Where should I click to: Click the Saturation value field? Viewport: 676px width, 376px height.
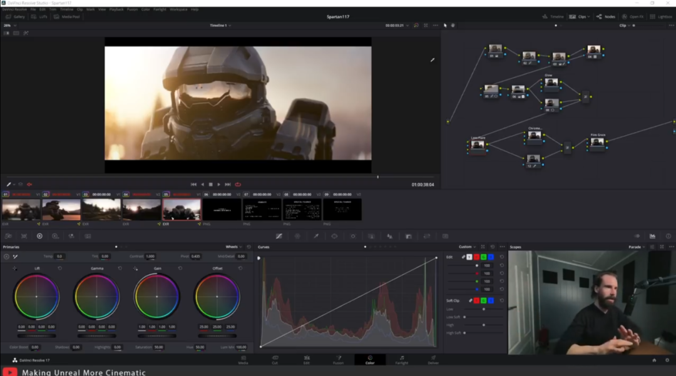(x=158, y=347)
